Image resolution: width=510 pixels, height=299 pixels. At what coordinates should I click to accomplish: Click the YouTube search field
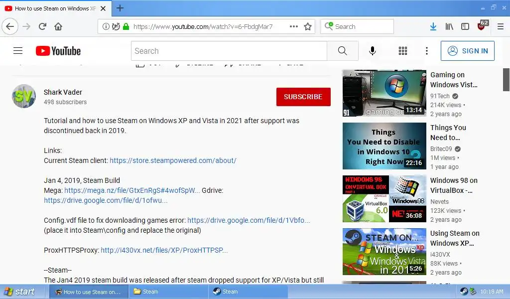point(229,51)
